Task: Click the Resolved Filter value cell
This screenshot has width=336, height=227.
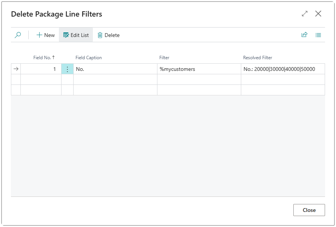Action: (x=283, y=69)
